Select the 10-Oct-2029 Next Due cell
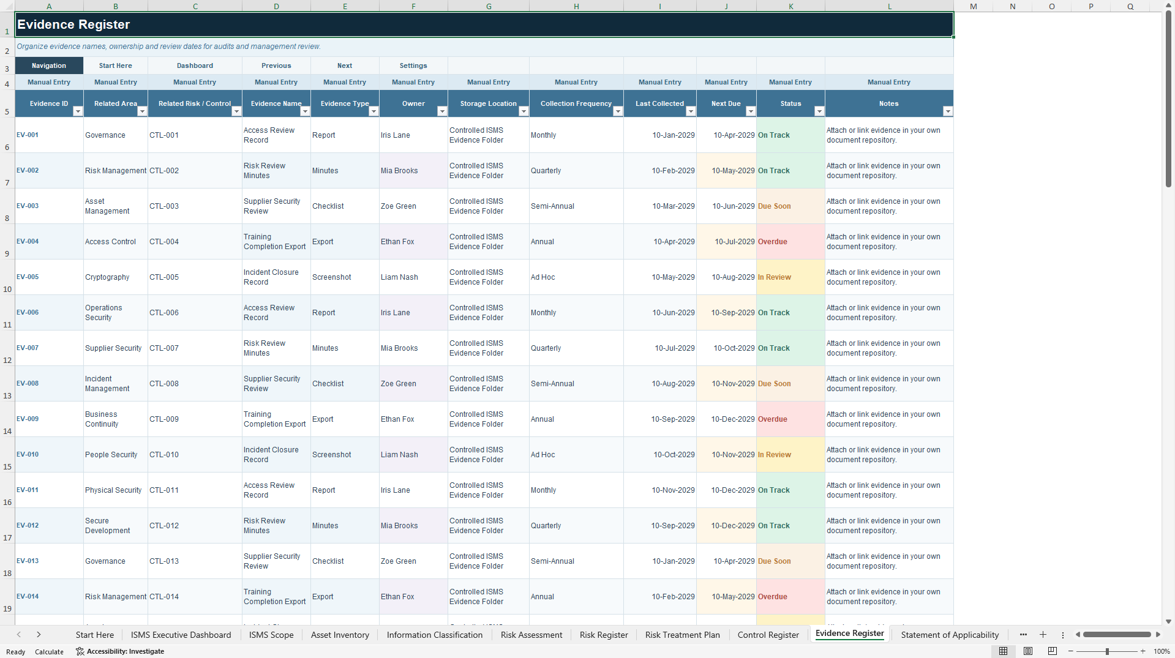1175x658 pixels. pos(726,348)
